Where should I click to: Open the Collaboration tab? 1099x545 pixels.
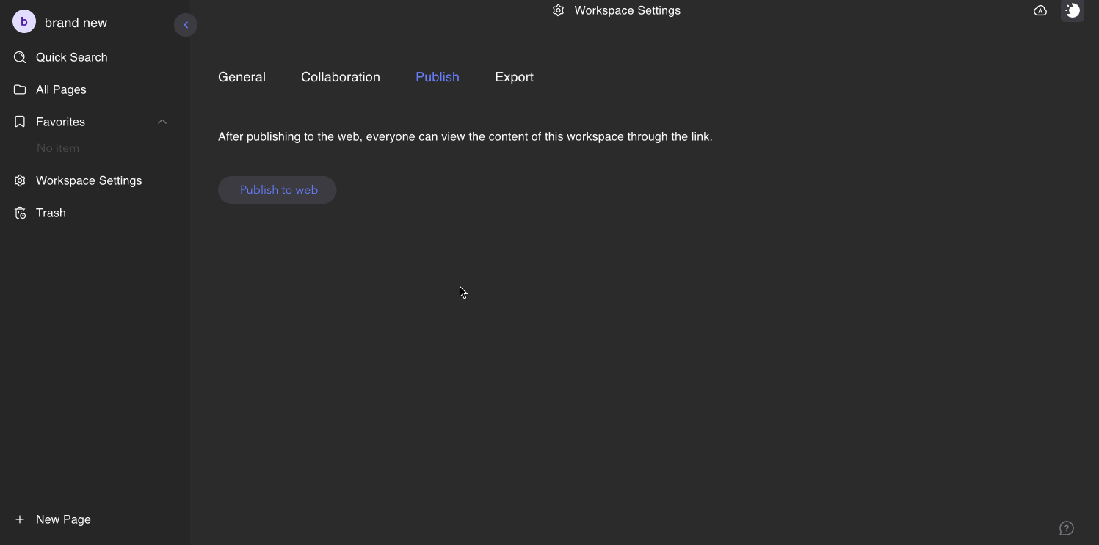pos(340,76)
